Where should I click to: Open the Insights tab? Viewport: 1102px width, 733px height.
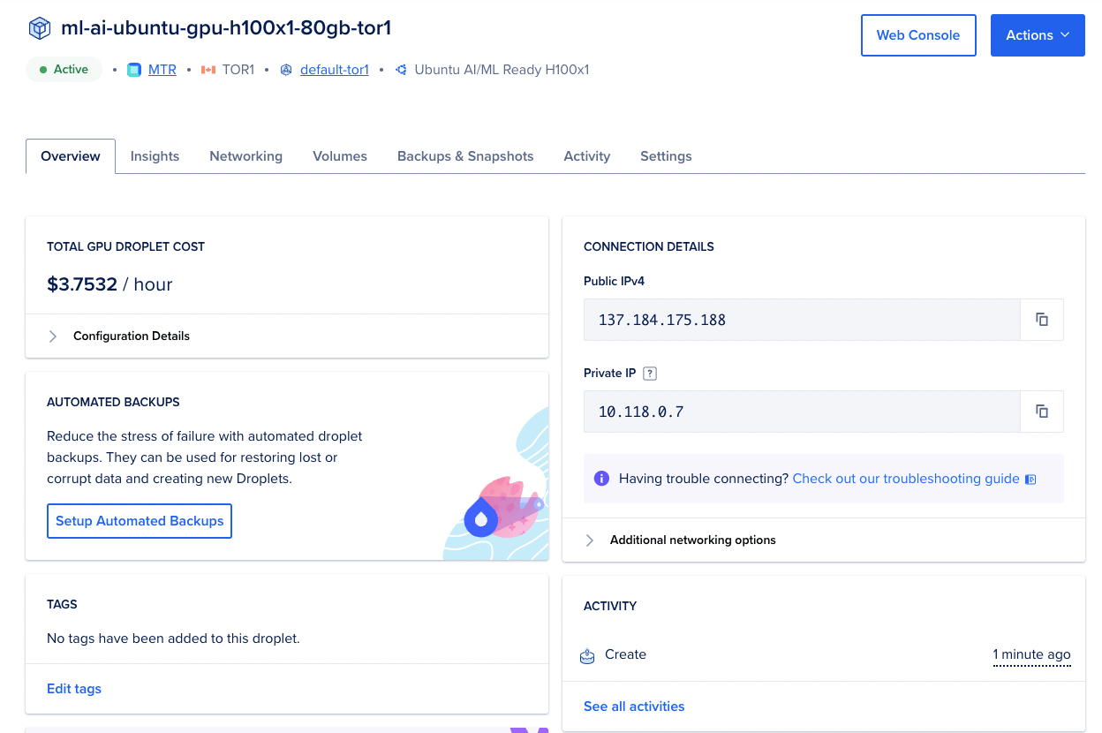[155, 156]
